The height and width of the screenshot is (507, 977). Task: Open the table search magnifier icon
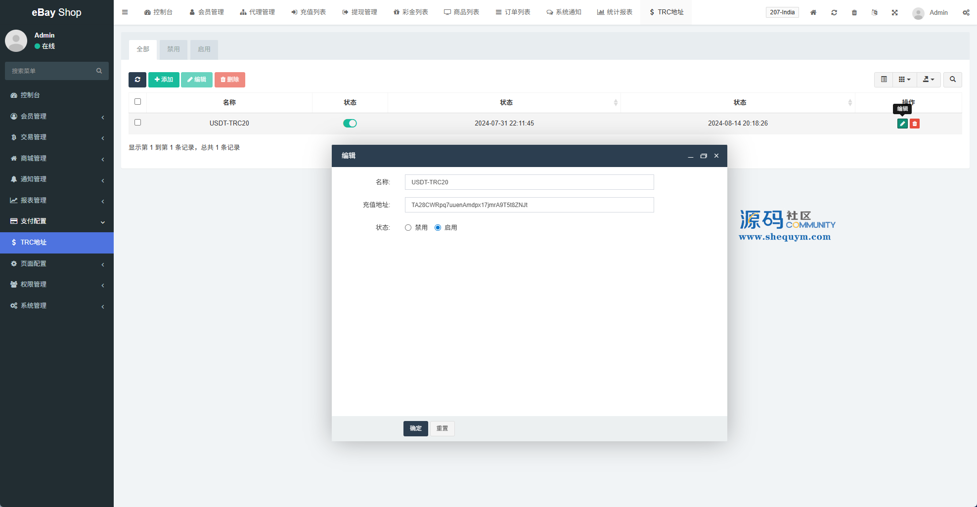[952, 80]
